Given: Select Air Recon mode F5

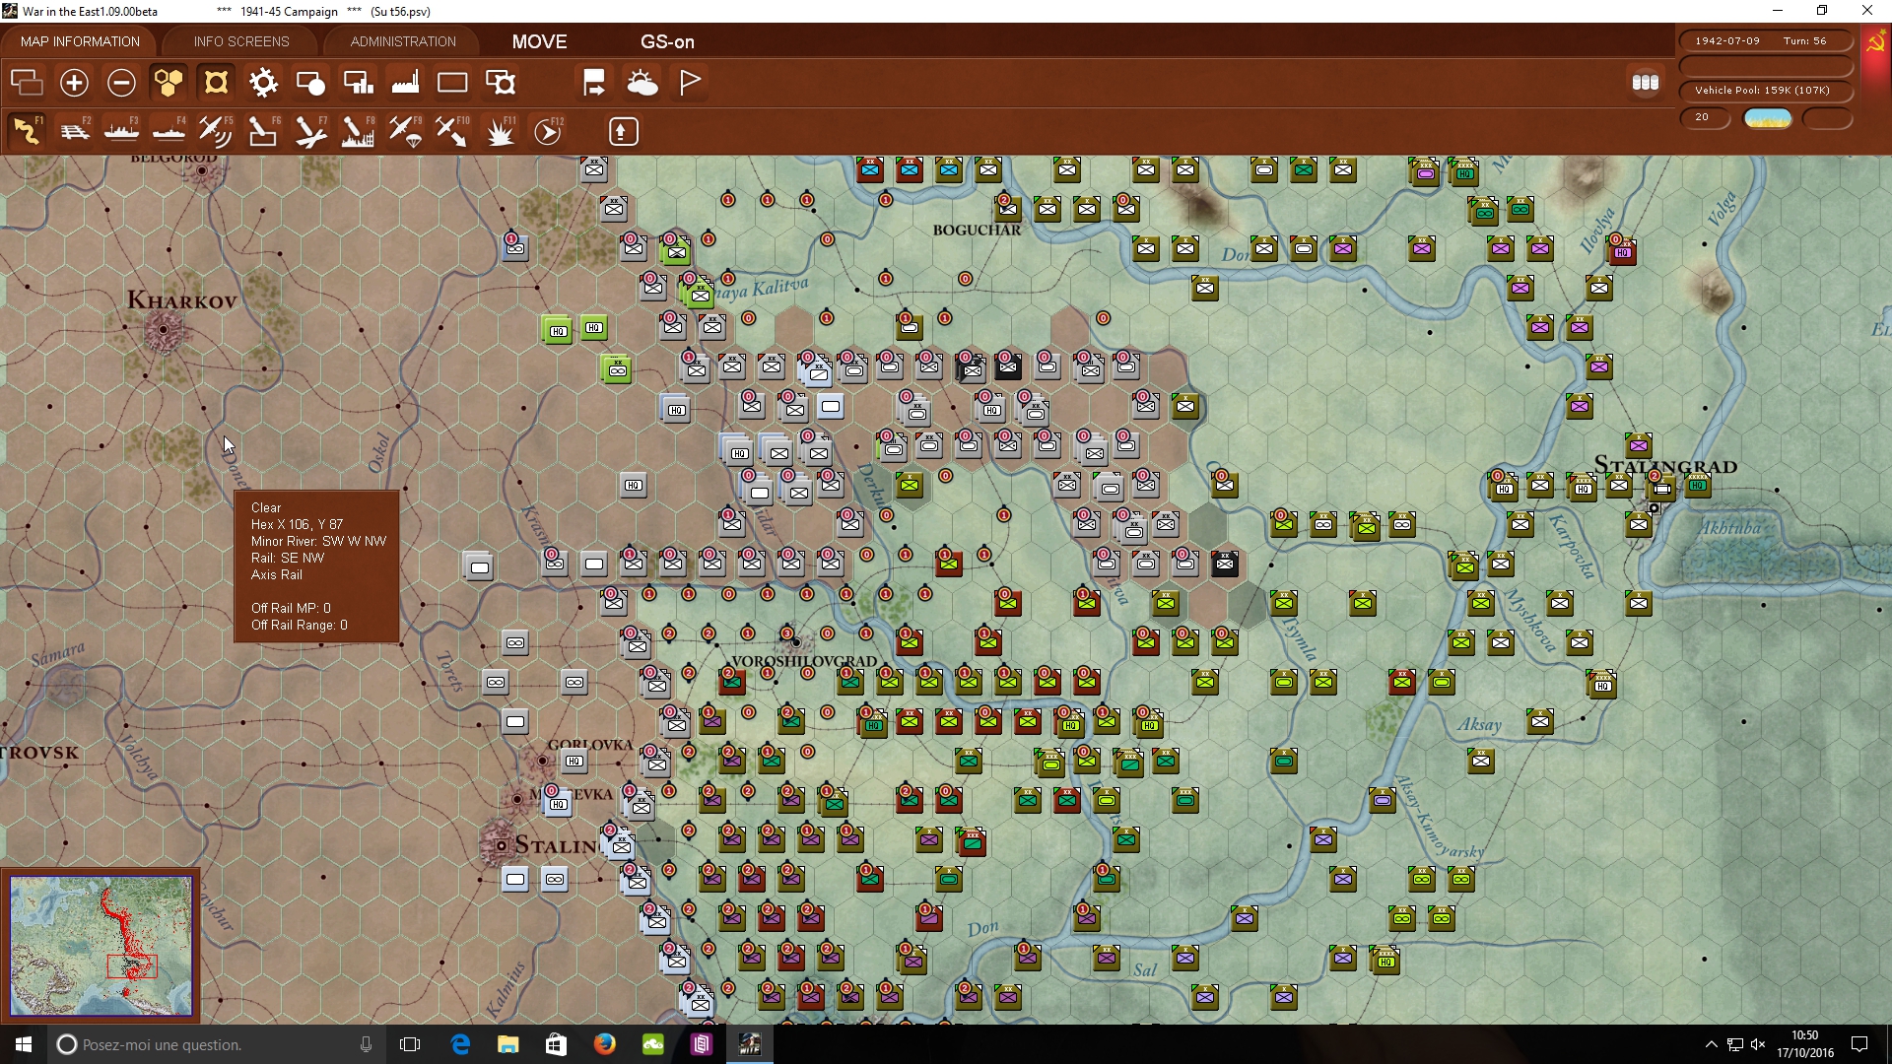Looking at the screenshot, I should (x=216, y=131).
